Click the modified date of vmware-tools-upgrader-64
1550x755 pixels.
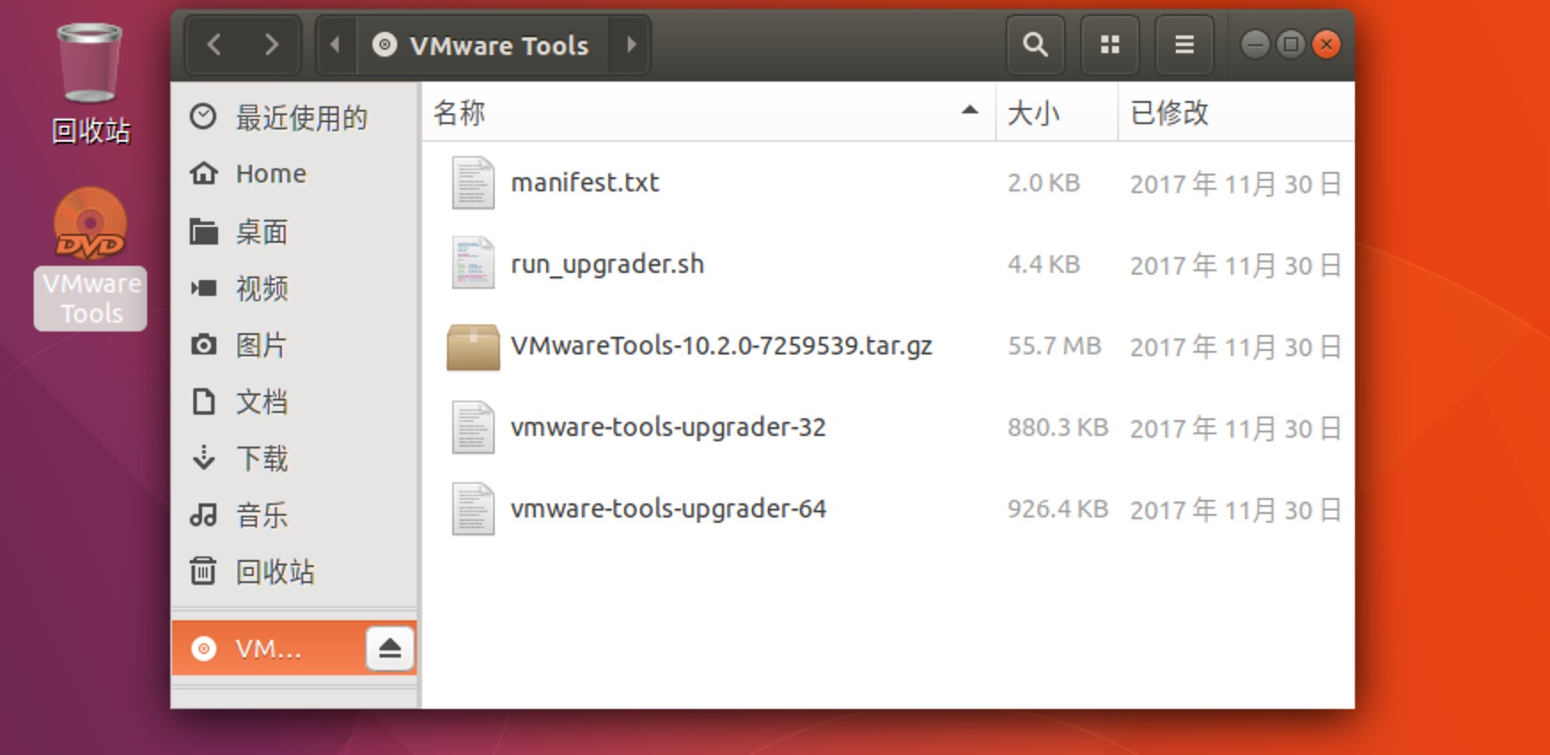click(x=1235, y=510)
